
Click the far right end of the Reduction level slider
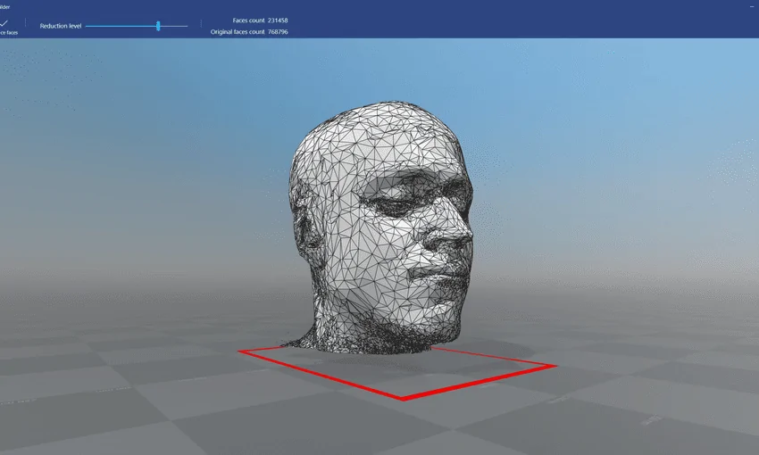tap(188, 26)
